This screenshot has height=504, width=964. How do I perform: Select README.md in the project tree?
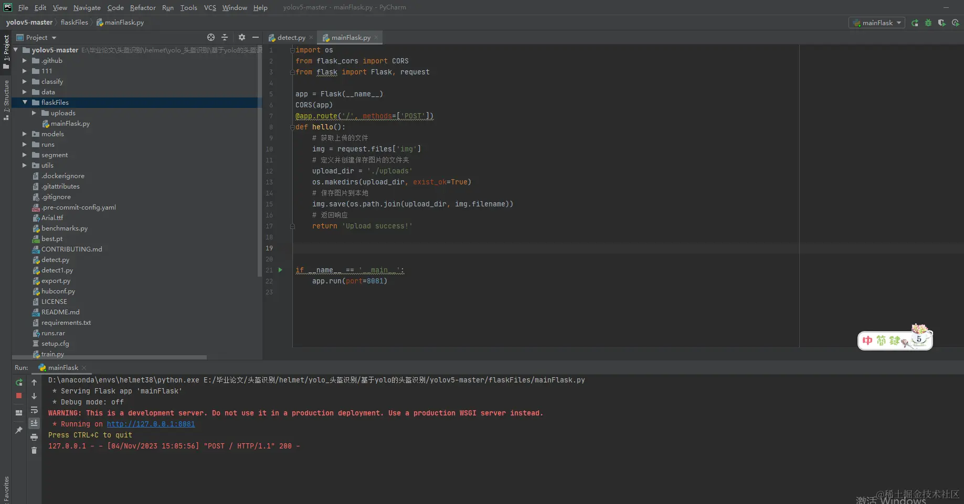(60, 312)
